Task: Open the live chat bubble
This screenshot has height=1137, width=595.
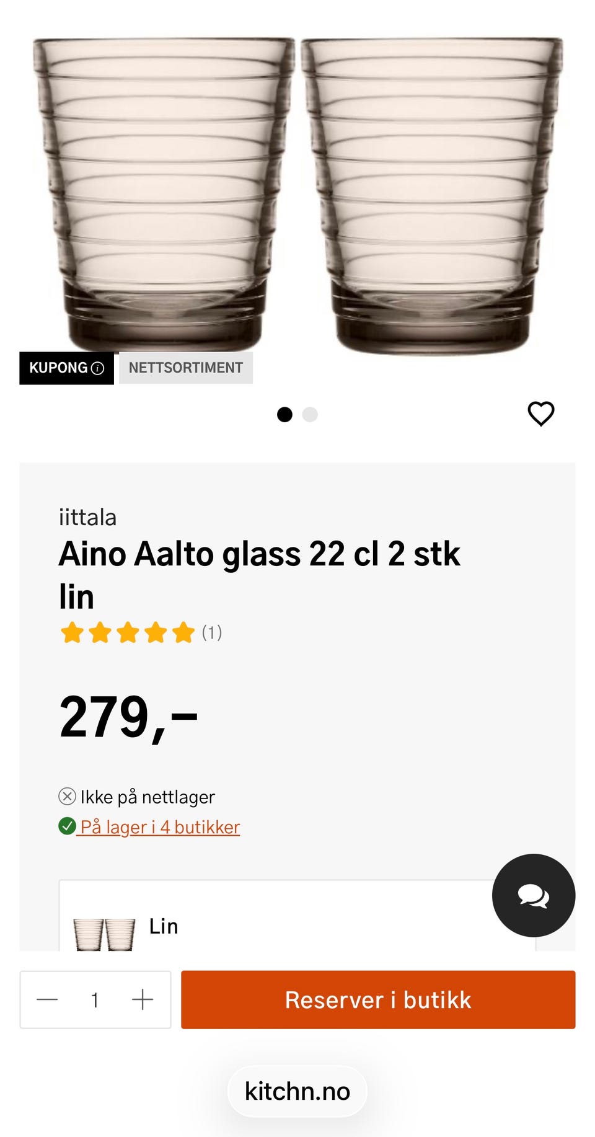Action: 533,895
